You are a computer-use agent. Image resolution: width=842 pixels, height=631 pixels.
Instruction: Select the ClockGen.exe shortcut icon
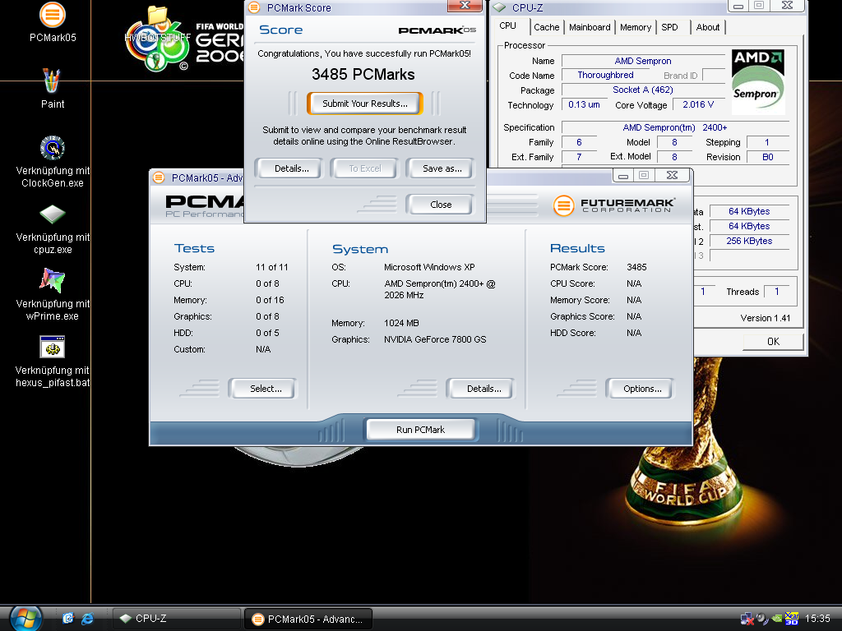point(53,148)
